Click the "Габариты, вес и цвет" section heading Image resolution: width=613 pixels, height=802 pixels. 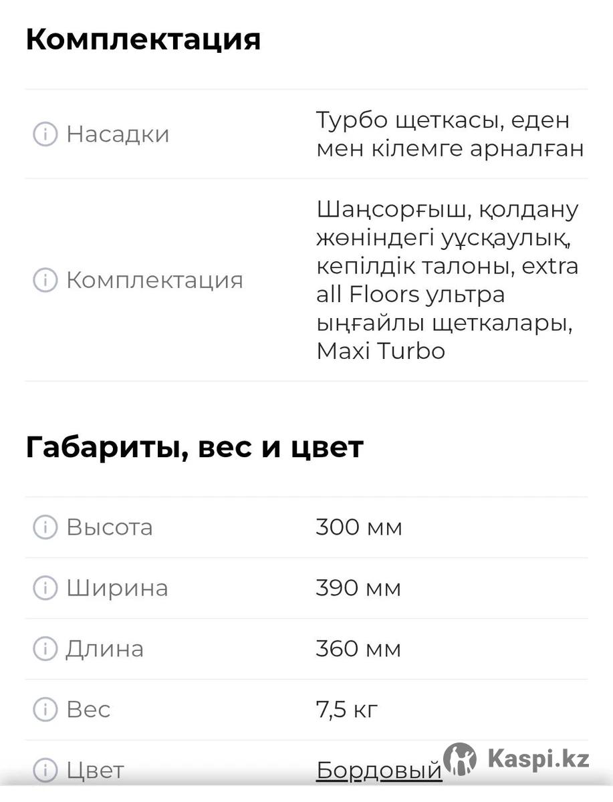click(x=194, y=447)
